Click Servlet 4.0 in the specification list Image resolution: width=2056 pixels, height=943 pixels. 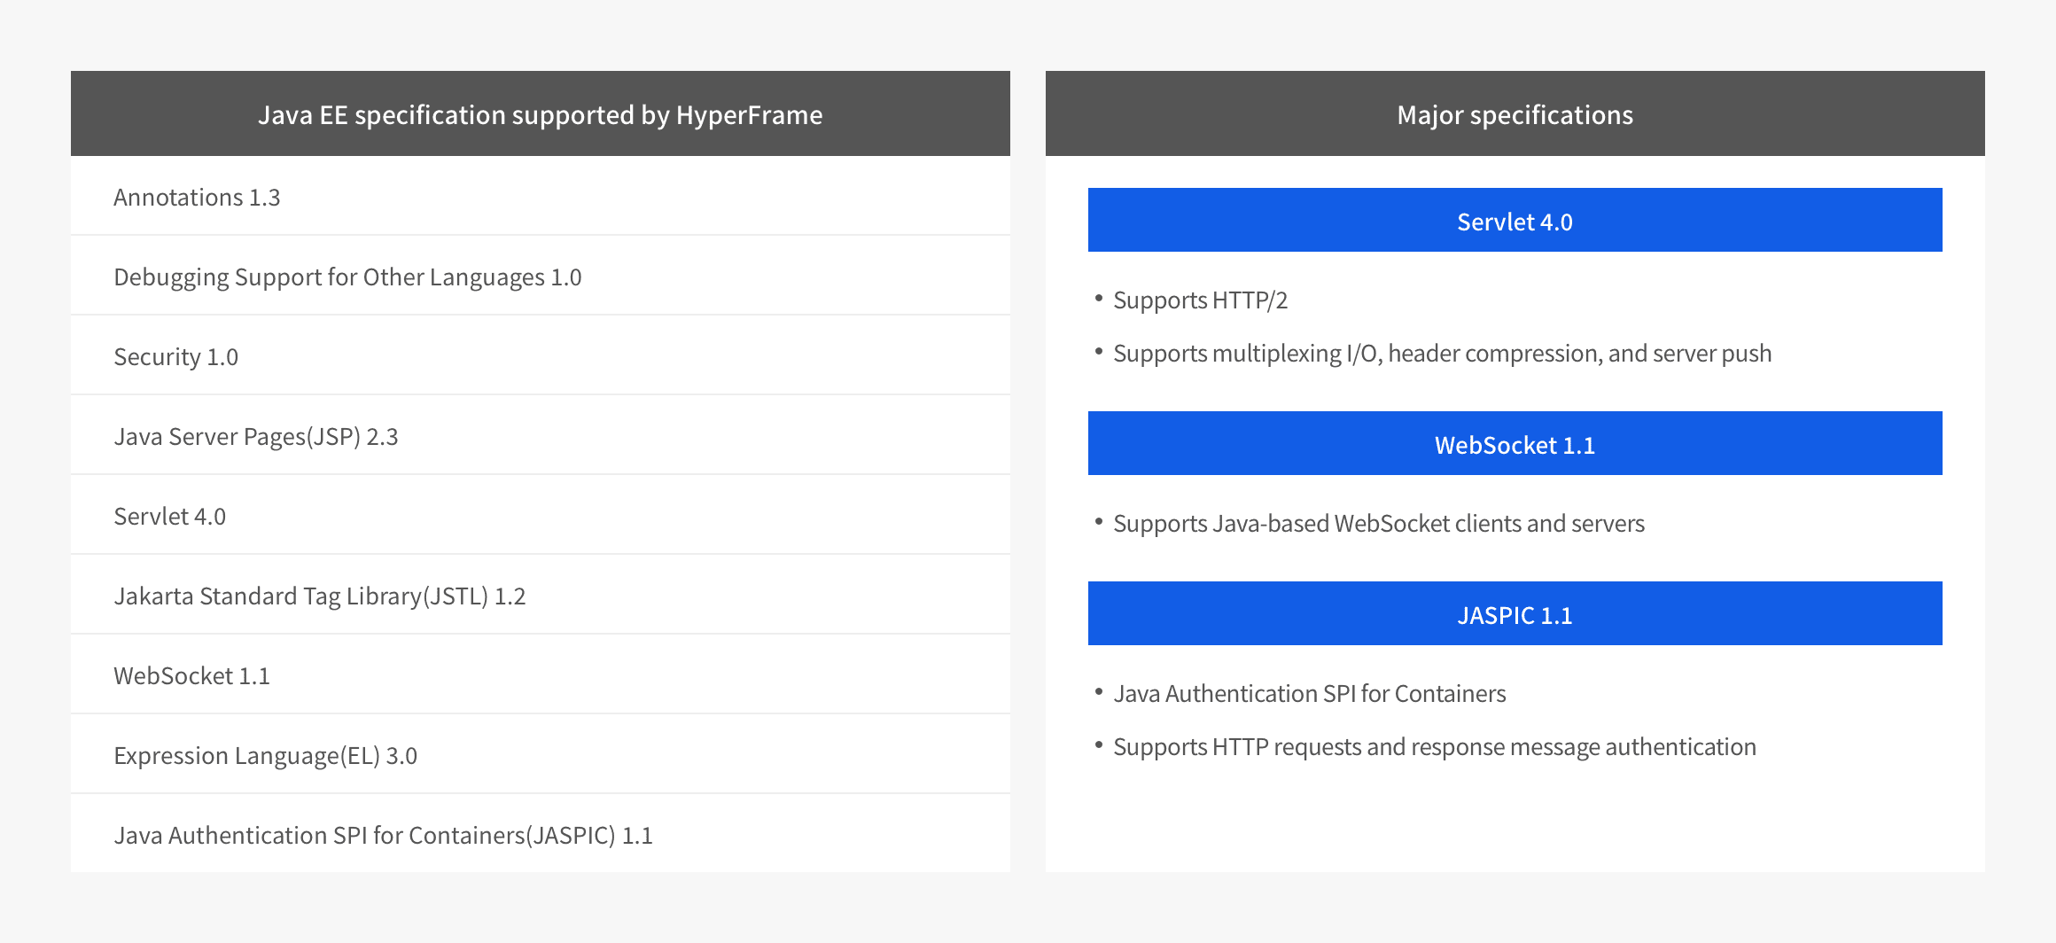(x=169, y=516)
